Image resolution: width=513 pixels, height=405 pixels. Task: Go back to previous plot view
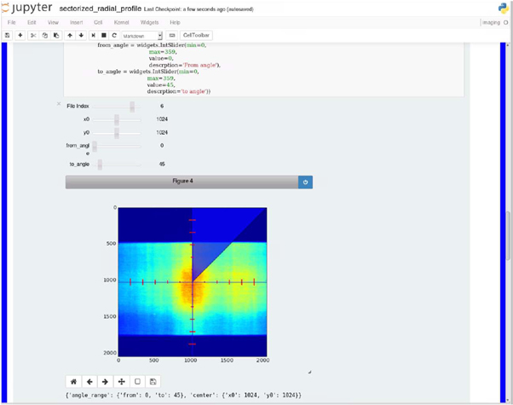89,381
